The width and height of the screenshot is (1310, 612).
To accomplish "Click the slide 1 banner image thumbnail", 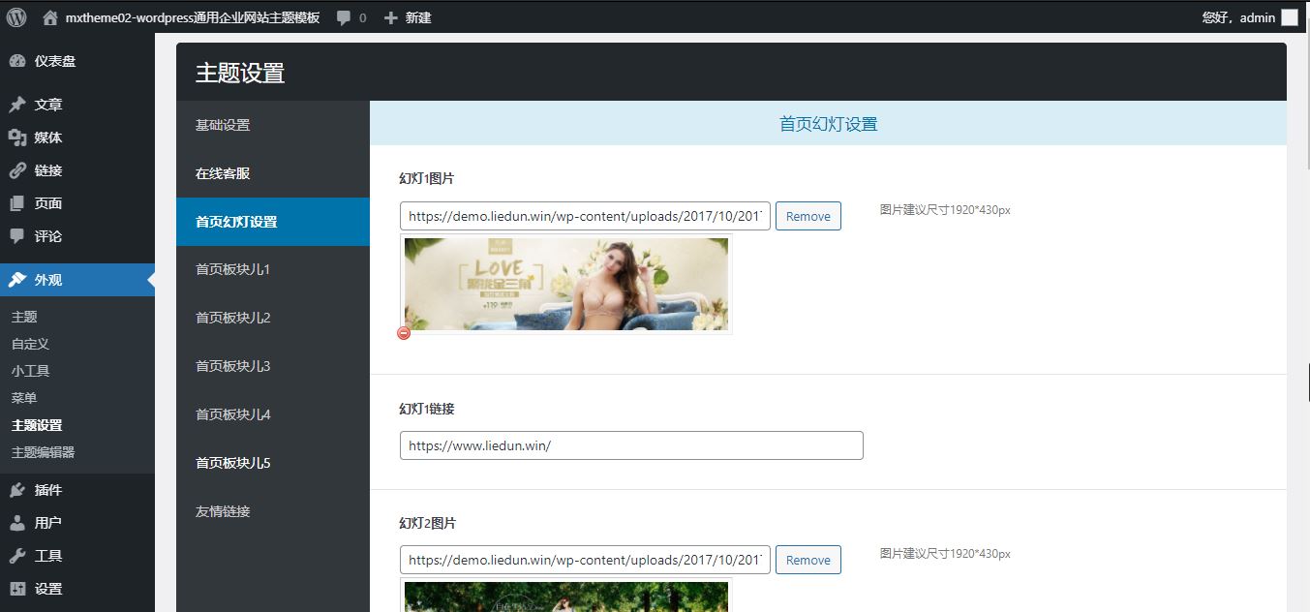I will coord(565,285).
